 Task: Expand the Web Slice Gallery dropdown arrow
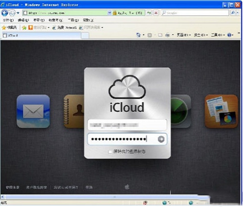(102, 27)
